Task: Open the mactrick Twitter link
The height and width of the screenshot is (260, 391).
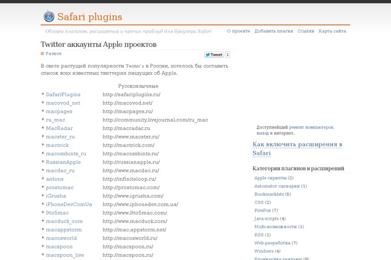Action: click(x=57, y=146)
